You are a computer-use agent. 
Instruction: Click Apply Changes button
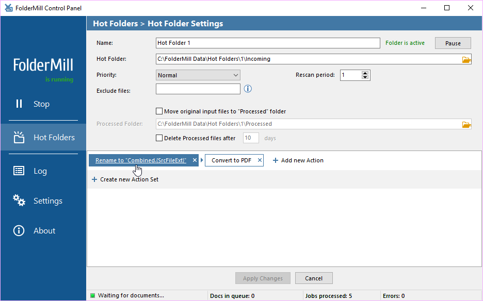click(x=263, y=278)
